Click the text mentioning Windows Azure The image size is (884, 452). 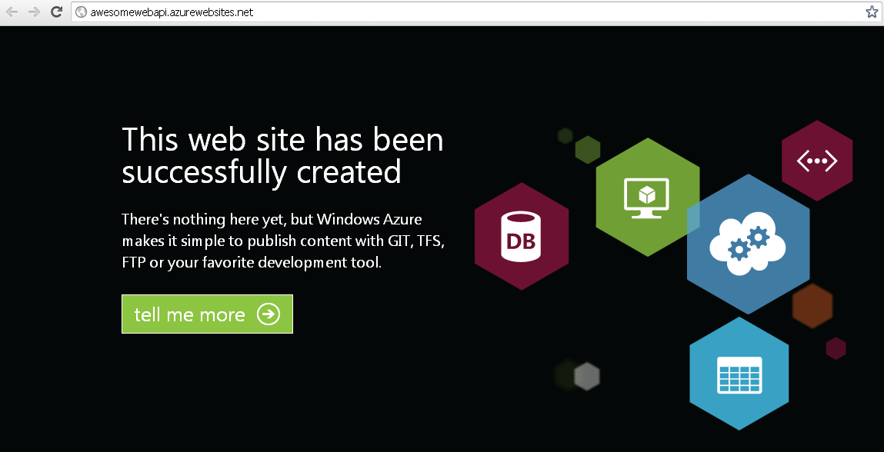(x=272, y=219)
